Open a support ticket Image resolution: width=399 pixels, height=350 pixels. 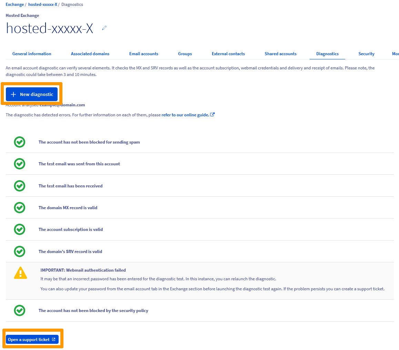click(x=29, y=339)
